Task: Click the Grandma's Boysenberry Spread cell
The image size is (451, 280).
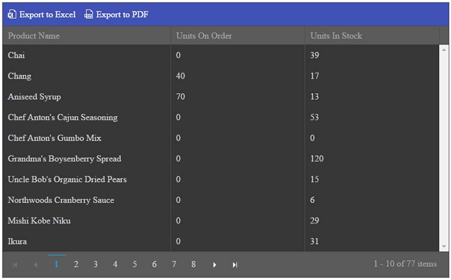Action: pyautogui.click(x=64, y=159)
